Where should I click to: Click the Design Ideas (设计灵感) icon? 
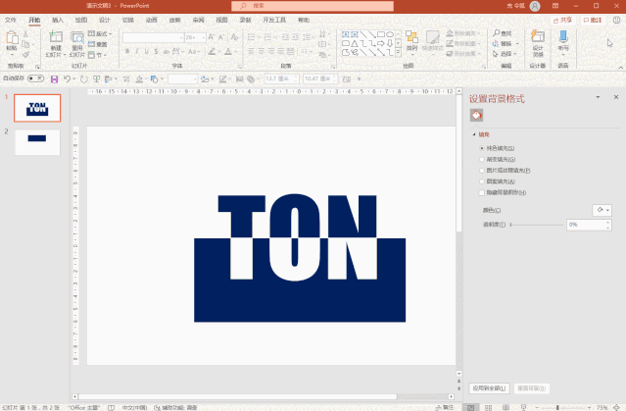pyautogui.click(x=538, y=36)
